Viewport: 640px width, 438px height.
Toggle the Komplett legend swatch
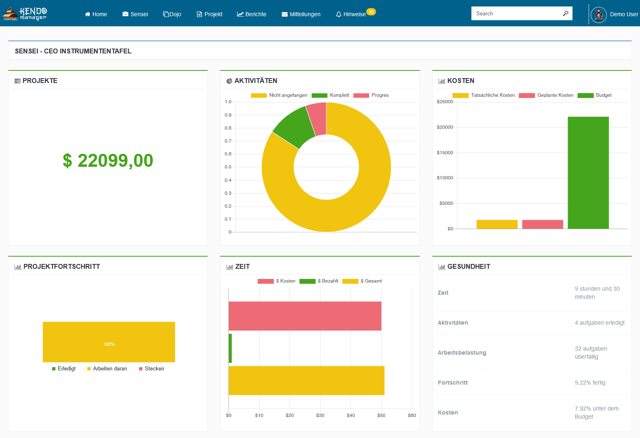319,96
